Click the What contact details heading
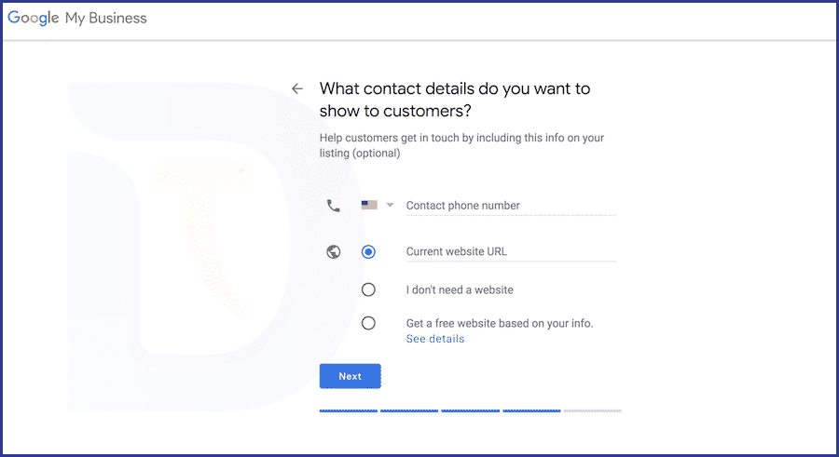Viewport: 839px width, 457px height. (x=455, y=100)
